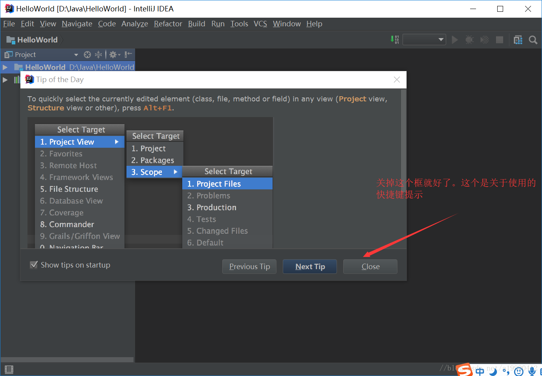This screenshot has width=542, height=376.
Task: Select HelloWorld D:\Java\HelloWorld tree row
Action: pos(68,67)
